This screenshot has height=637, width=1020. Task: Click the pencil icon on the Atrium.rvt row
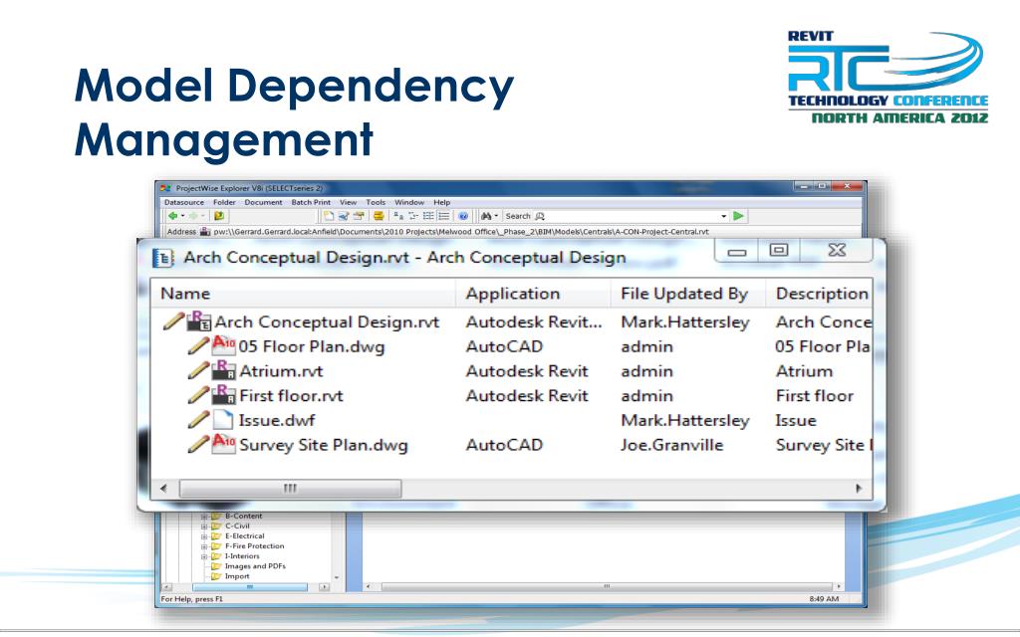click(198, 370)
